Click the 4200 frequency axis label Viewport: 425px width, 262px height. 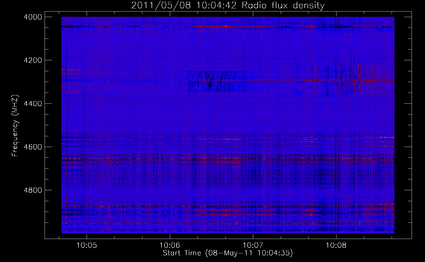(33, 60)
